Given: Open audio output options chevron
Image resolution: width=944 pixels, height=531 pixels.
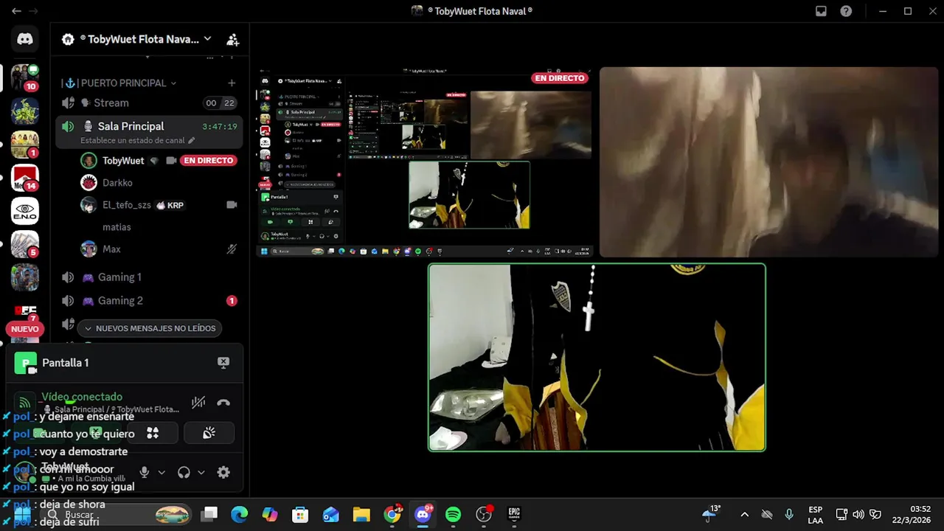Looking at the screenshot, I should tap(201, 472).
